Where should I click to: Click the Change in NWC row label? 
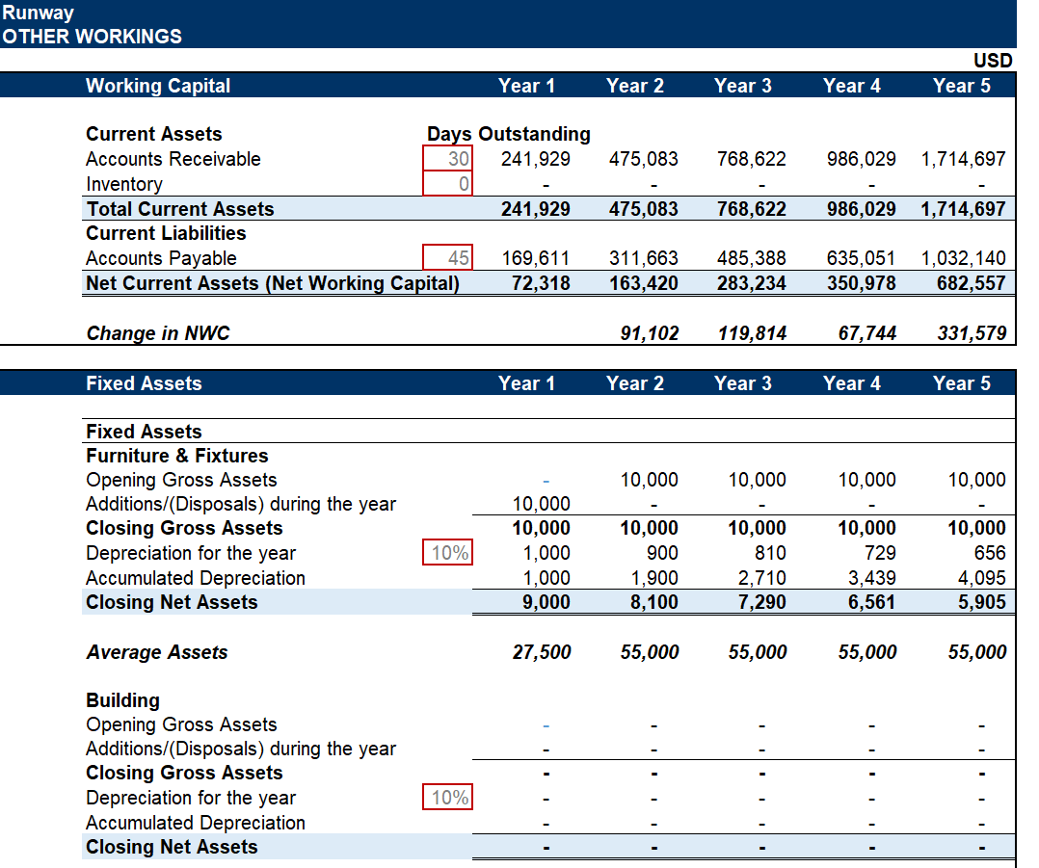tap(158, 333)
